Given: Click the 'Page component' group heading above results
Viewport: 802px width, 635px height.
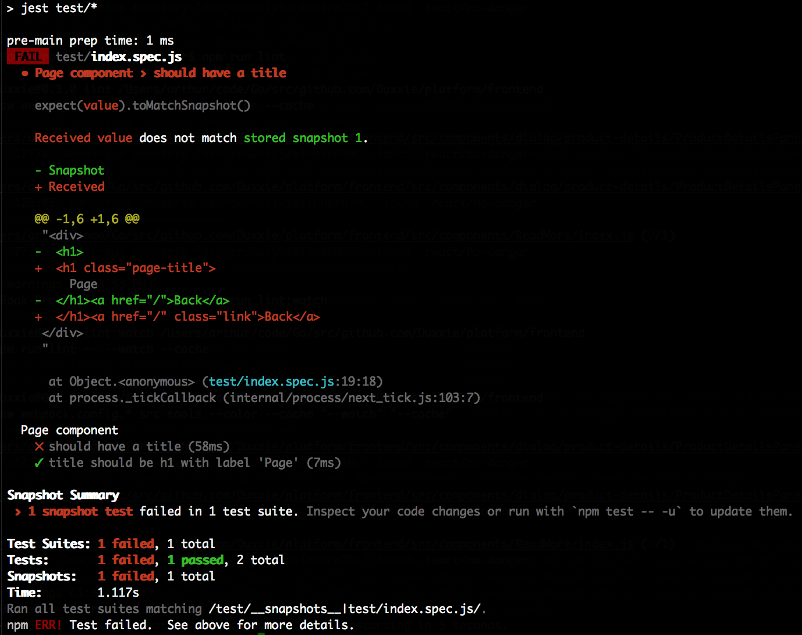Looking at the screenshot, I should tap(70, 430).
